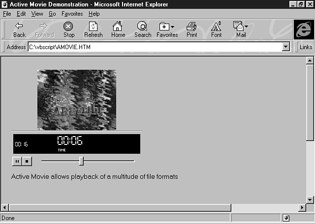Viewport: 315px width, 224px height.
Task: Refresh the current page
Action: 93,29
